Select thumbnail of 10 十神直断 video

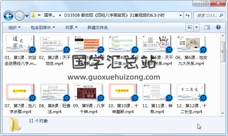pyautogui.click(x=123, y=91)
